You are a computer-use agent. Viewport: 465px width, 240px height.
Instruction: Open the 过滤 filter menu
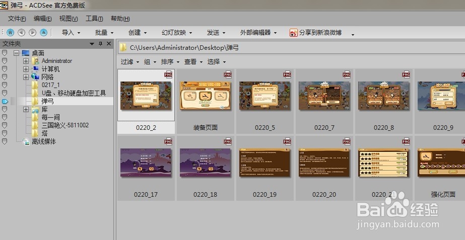[x=130, y=61]
